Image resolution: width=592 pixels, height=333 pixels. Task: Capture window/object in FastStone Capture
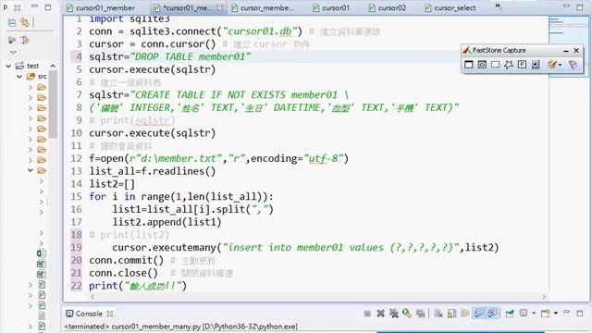click(x=482, y=65)
